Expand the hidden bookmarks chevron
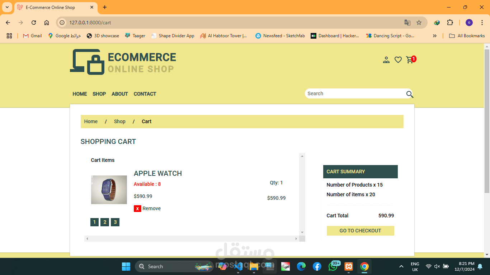Screen dimensions: 490x275 click(x=435, y=36)
